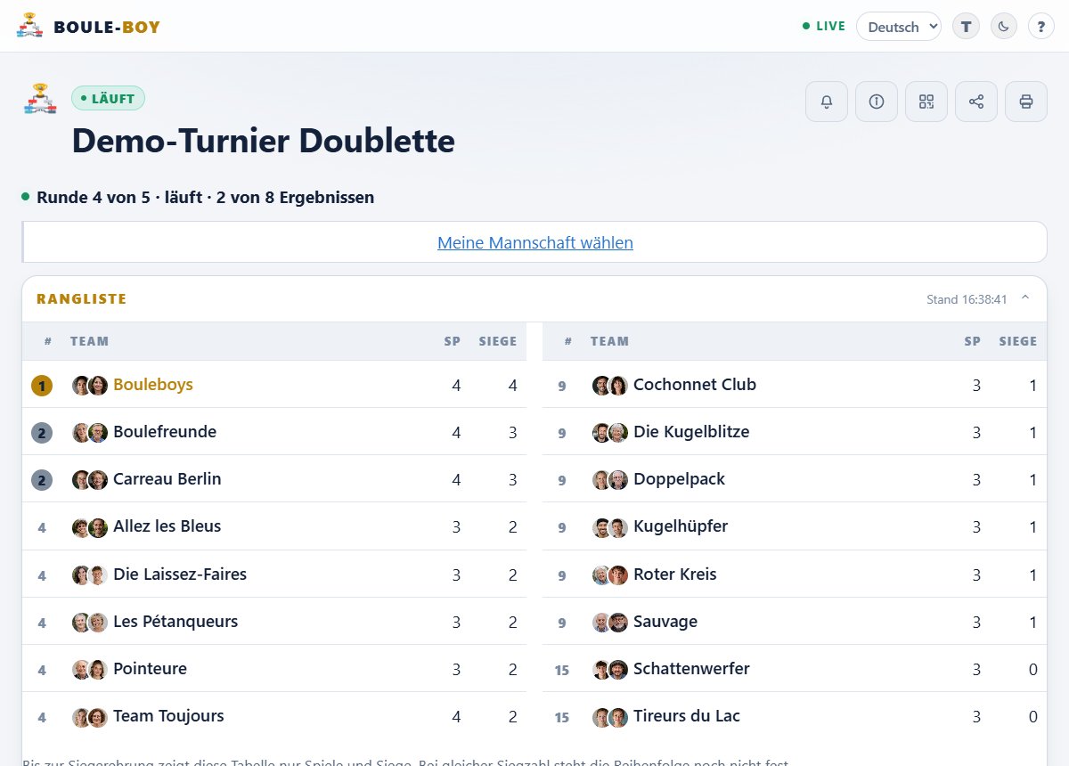Click the left TEAM column header
This screenshot has width=1069, height=766.
coord(89,341)
